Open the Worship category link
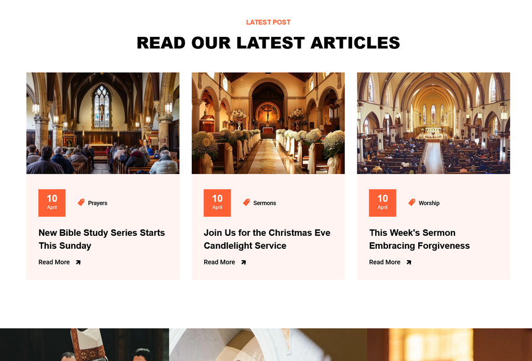 pos(429,203)
